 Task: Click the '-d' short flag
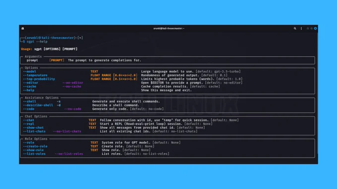[58, 105]
